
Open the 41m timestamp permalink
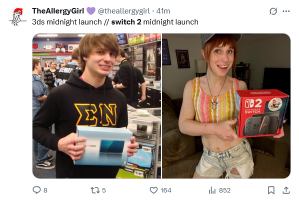[x=163, y=11]
